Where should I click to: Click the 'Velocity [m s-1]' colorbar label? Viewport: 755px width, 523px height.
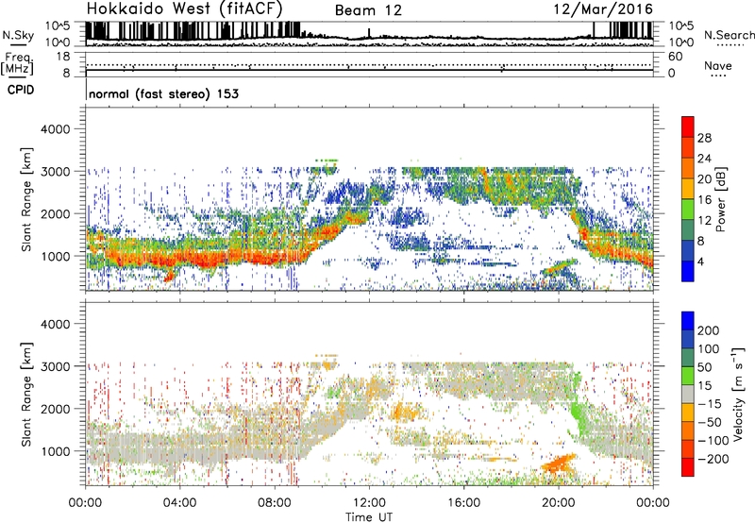click(738, 394)
